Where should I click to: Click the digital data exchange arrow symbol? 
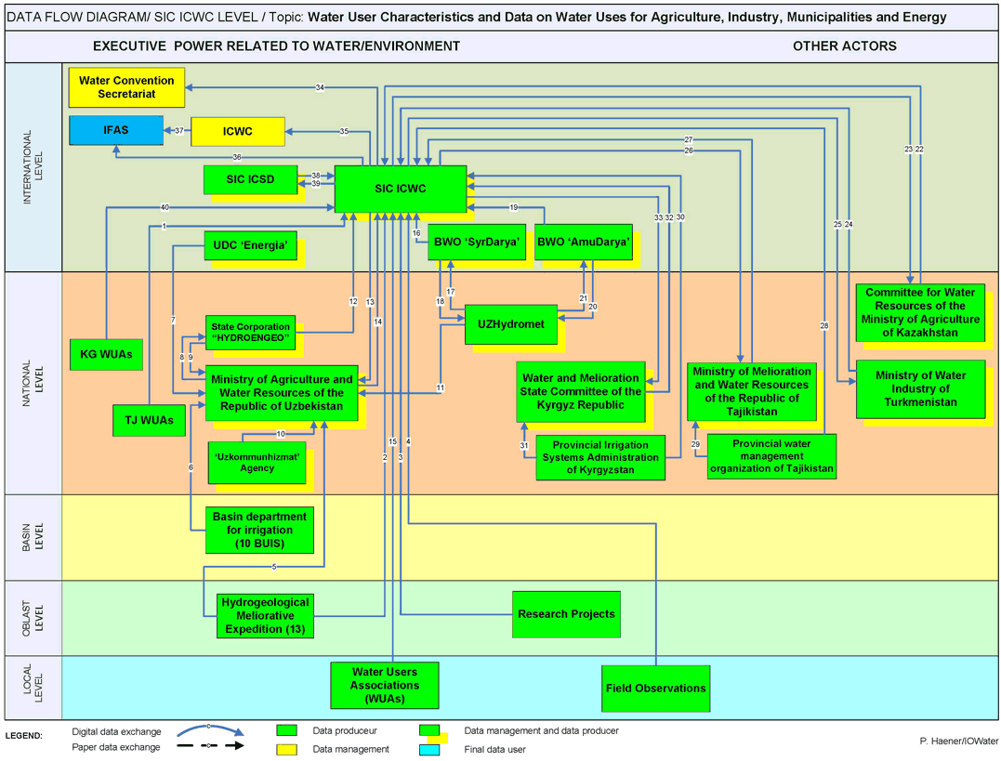click(x=208, y=730)
